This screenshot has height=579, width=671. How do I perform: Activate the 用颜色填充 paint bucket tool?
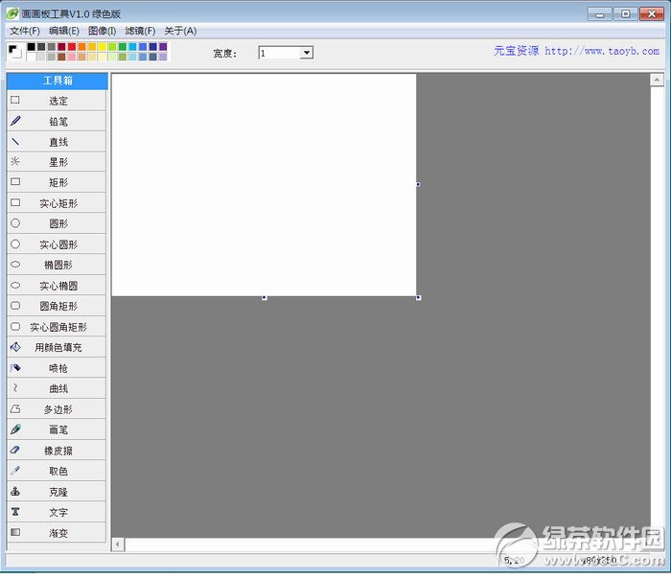pyautogui.click(x=57, y=347)
